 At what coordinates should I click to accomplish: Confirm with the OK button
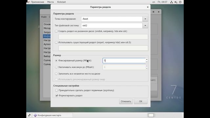[141, 101]
